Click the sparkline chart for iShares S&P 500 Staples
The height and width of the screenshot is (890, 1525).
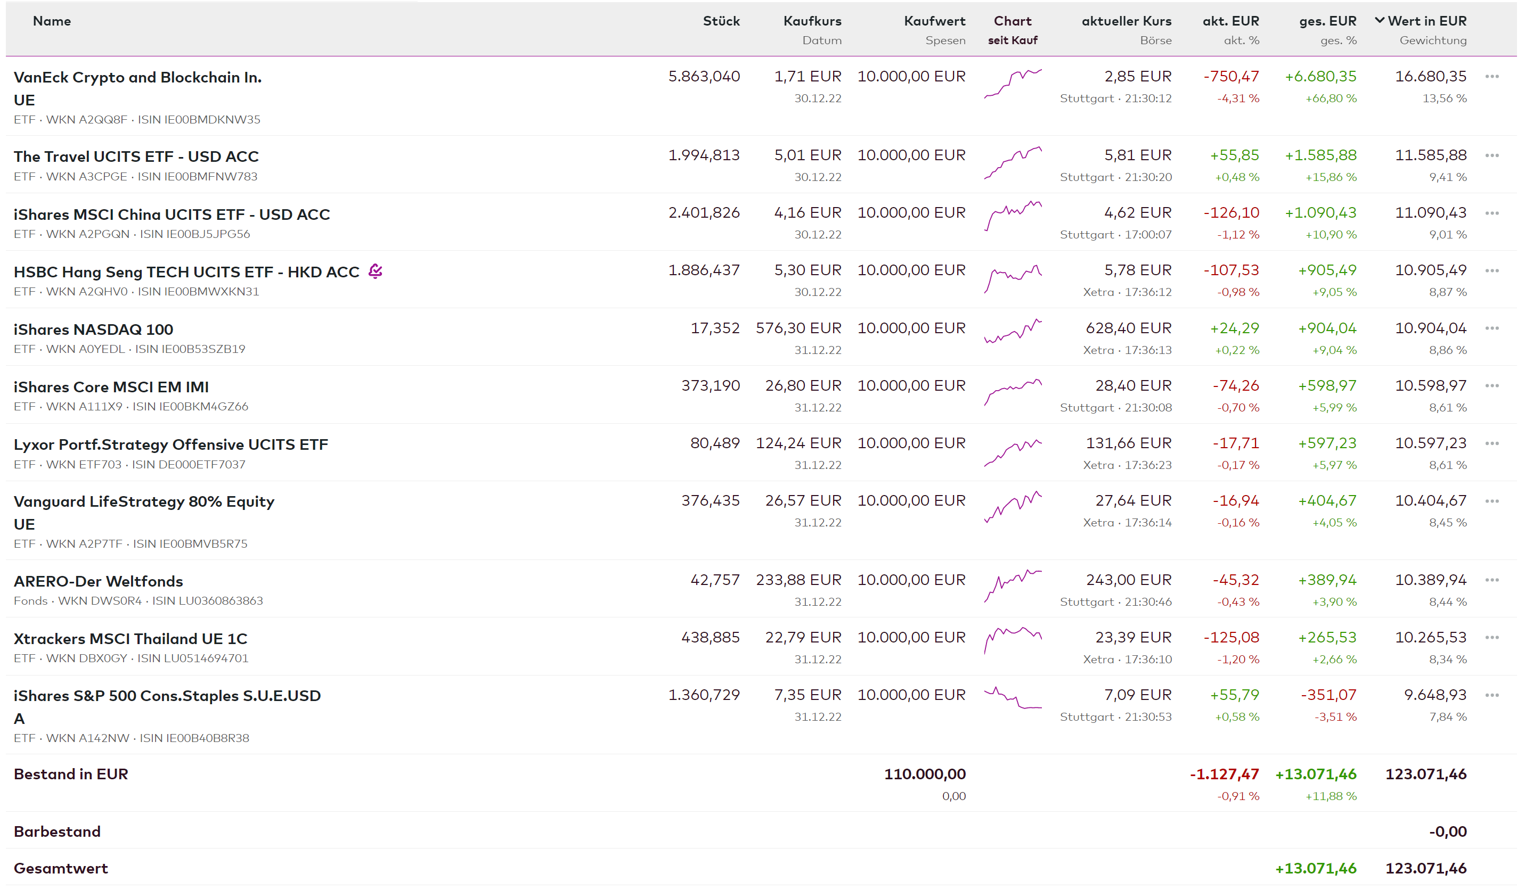(x=1013, y=698)
